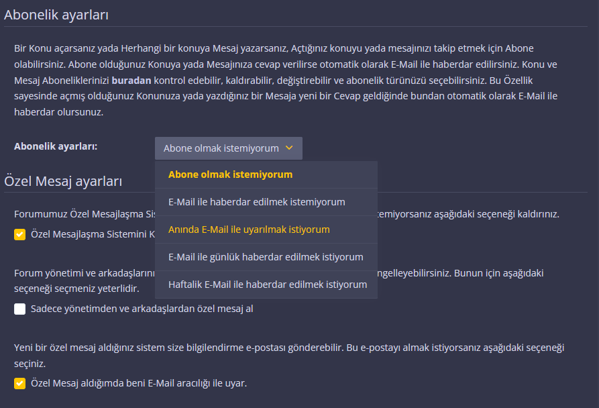Click the bold 'Abonelik ayarları:' field label

[56, 146]
